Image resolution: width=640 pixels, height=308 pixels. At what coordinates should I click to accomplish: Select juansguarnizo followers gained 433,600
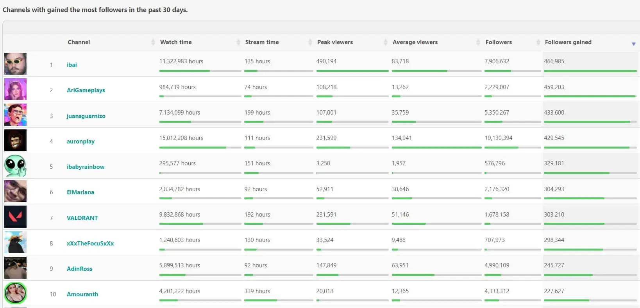click(554, 113)
